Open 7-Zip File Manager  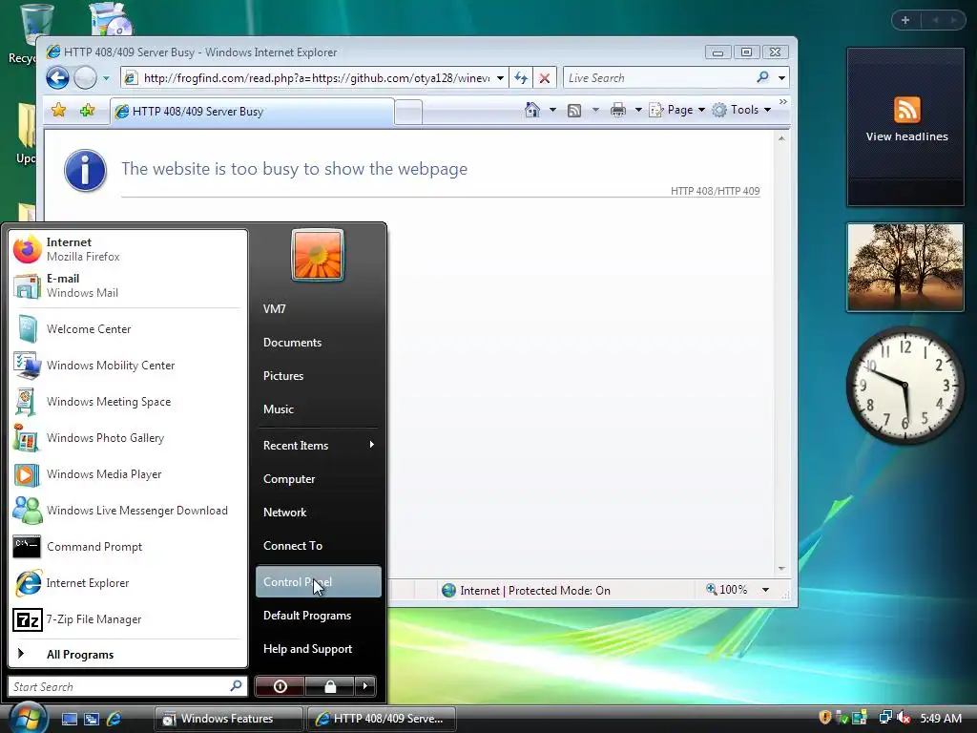(x=127, y=618)
